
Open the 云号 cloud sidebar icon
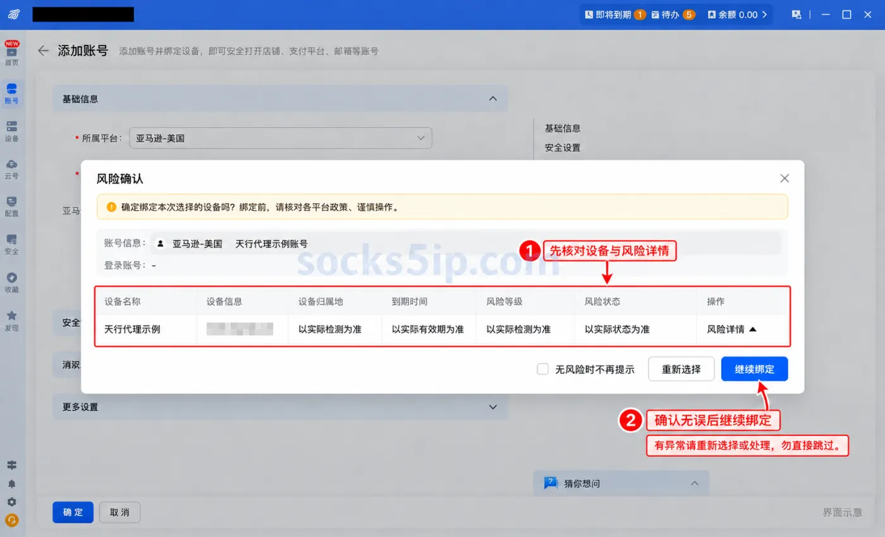[11, 169]
